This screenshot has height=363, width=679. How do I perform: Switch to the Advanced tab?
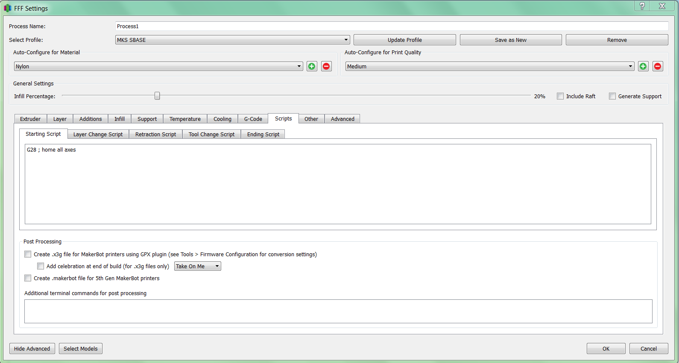(342, 119)
